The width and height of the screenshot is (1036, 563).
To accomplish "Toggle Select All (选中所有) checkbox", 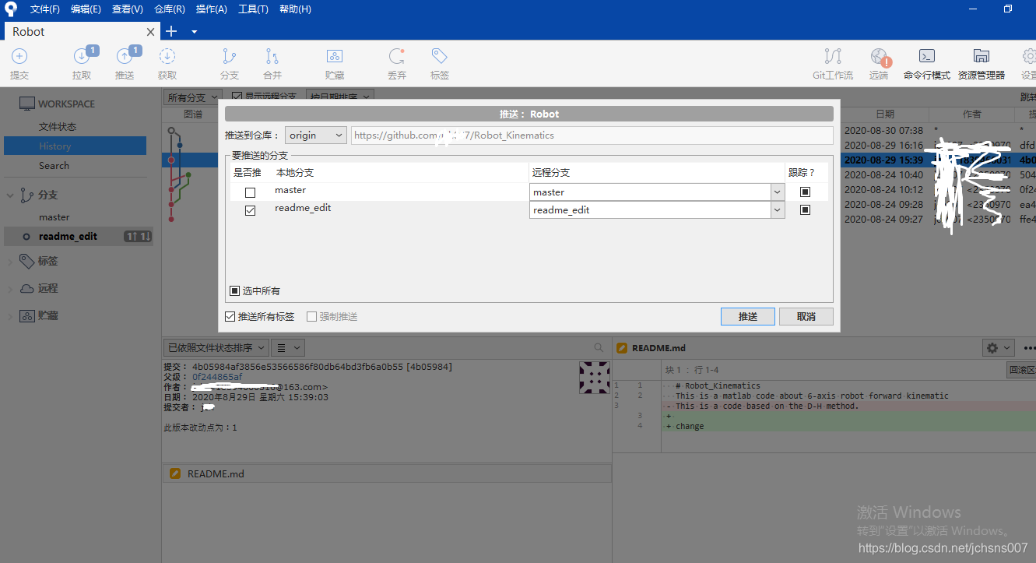I will pyautogui.click(x=234, y=290).
